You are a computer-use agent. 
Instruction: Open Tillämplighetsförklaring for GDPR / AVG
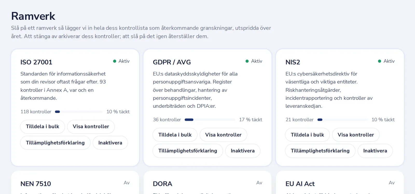[188, 151]
